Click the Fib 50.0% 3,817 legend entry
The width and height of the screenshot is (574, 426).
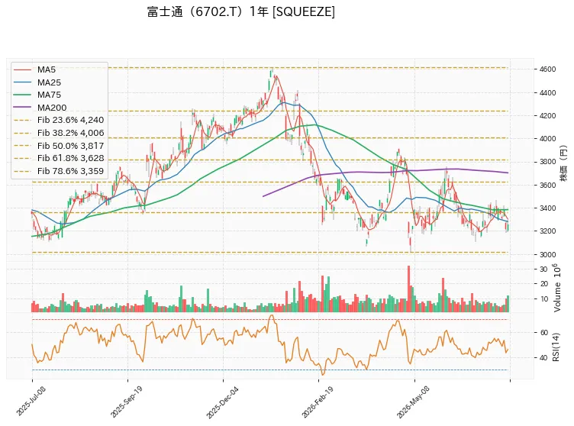59,146
